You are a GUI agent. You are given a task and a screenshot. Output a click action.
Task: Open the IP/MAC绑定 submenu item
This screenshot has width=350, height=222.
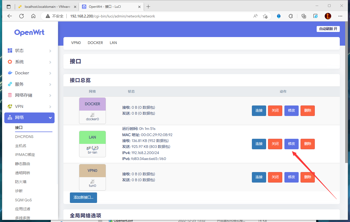pos(25,155)
